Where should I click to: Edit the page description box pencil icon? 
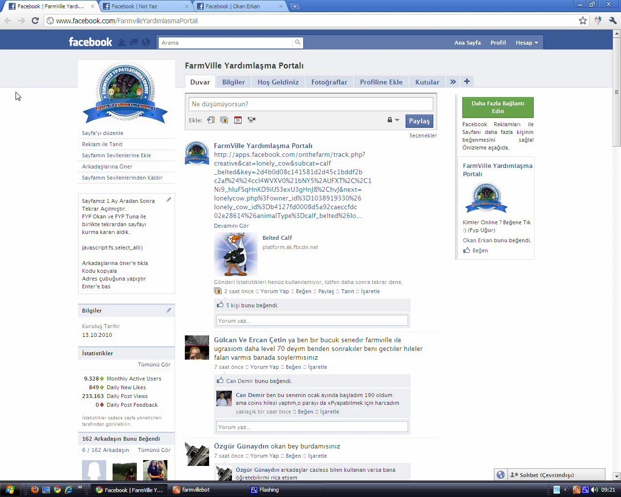tap(169, 199)
